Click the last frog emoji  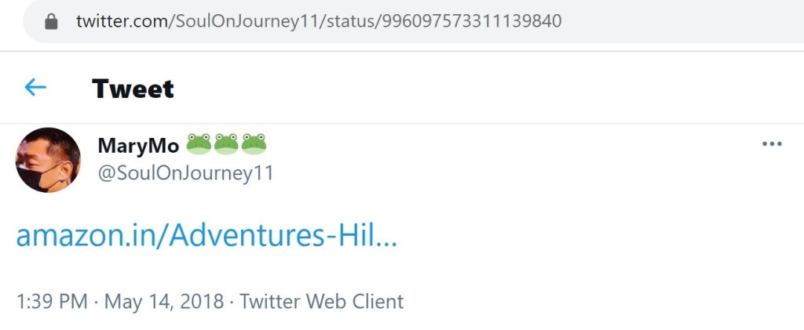tap(254, 144)
